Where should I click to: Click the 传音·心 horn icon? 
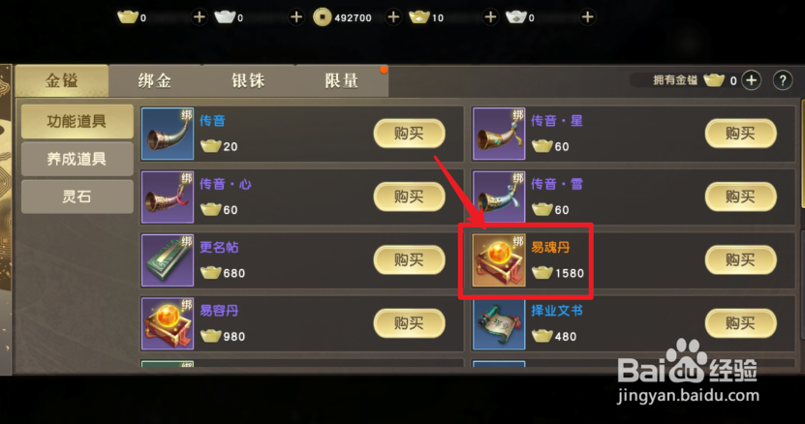[x=168, y=197]
